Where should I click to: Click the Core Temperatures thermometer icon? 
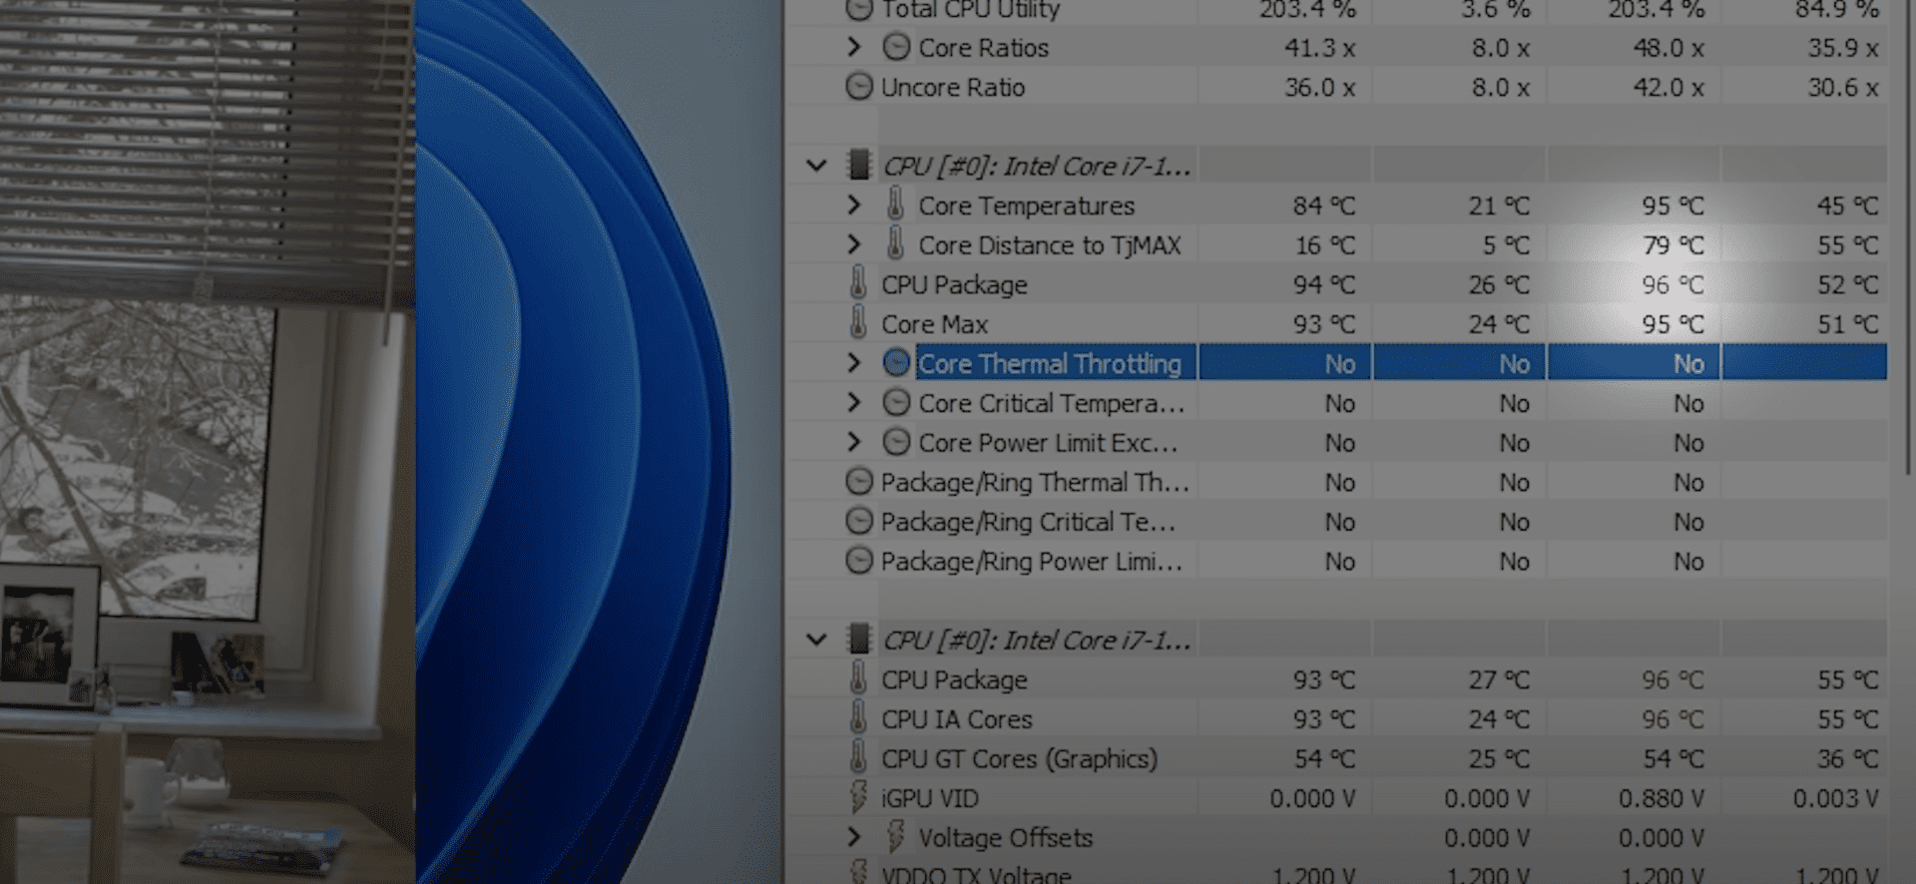point(895,205)
